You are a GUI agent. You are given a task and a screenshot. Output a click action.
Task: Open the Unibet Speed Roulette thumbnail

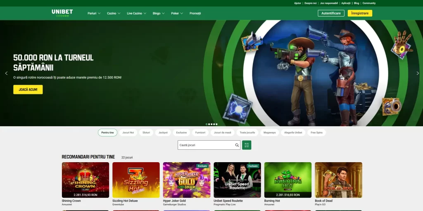click(x=238, y=180)
